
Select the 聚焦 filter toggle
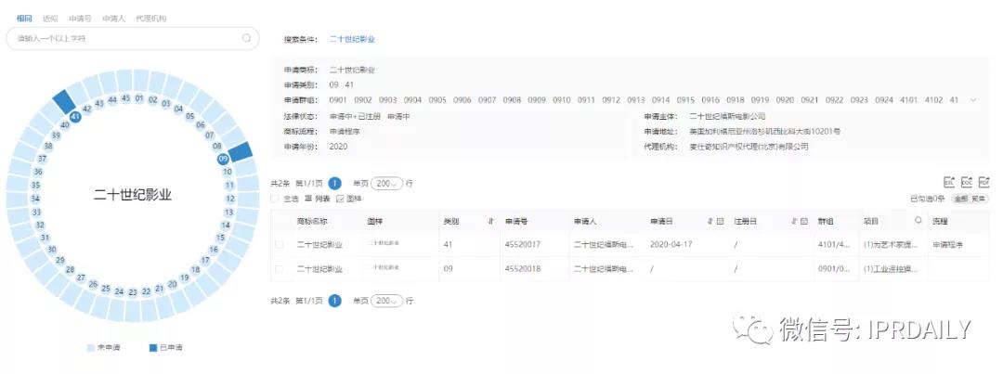point(979,199)
